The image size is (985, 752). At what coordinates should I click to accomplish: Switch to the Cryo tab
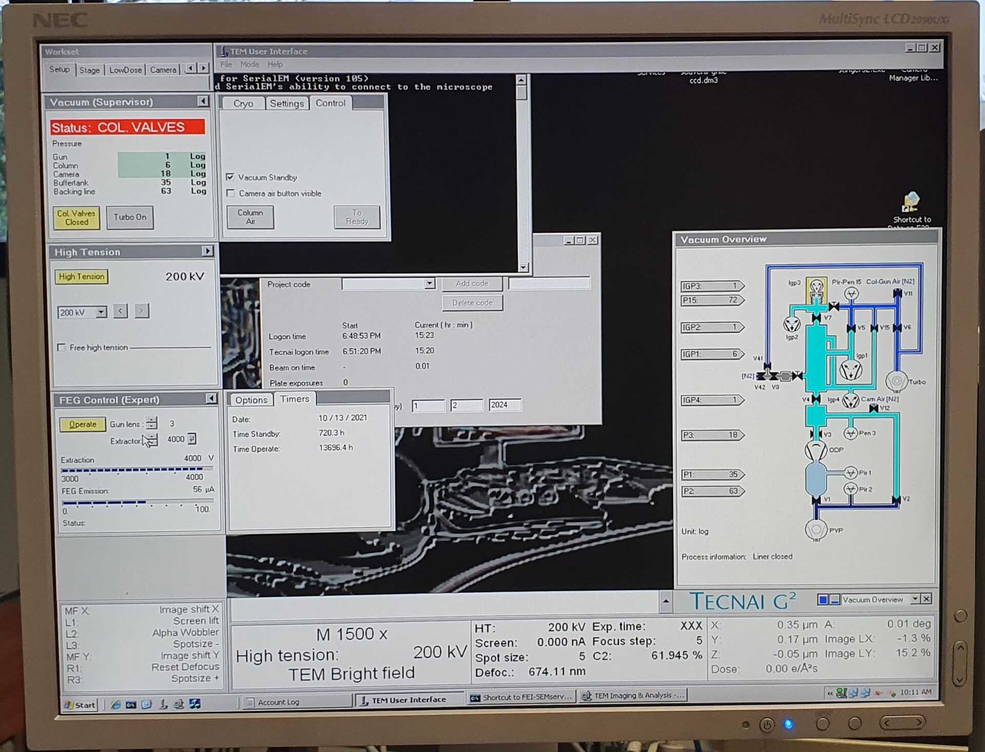pyautogui.click(x=243, y=104)
